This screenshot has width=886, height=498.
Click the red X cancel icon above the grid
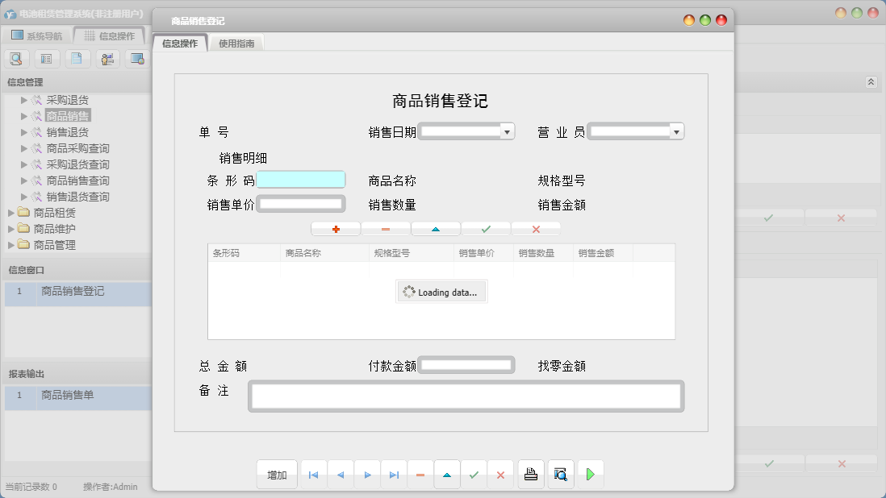536,228
